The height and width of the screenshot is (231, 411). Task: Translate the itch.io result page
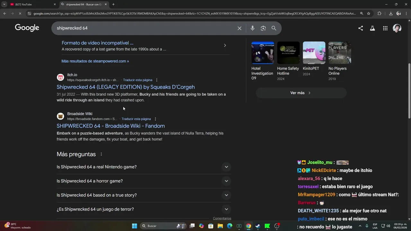pyautogui.click(x=137, y=80)
